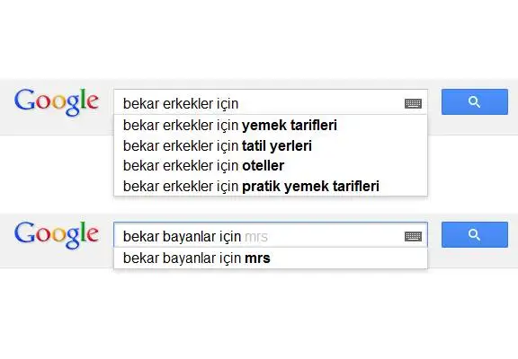The width and height of the screenshot is (518, 359).
Task: Open the on-screen keyboard in top search box
Action: (x=413, y=103)
